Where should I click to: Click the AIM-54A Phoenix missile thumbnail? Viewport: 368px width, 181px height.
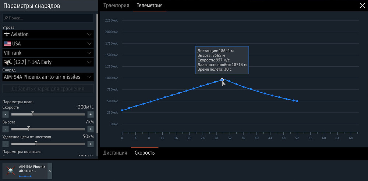11,171
